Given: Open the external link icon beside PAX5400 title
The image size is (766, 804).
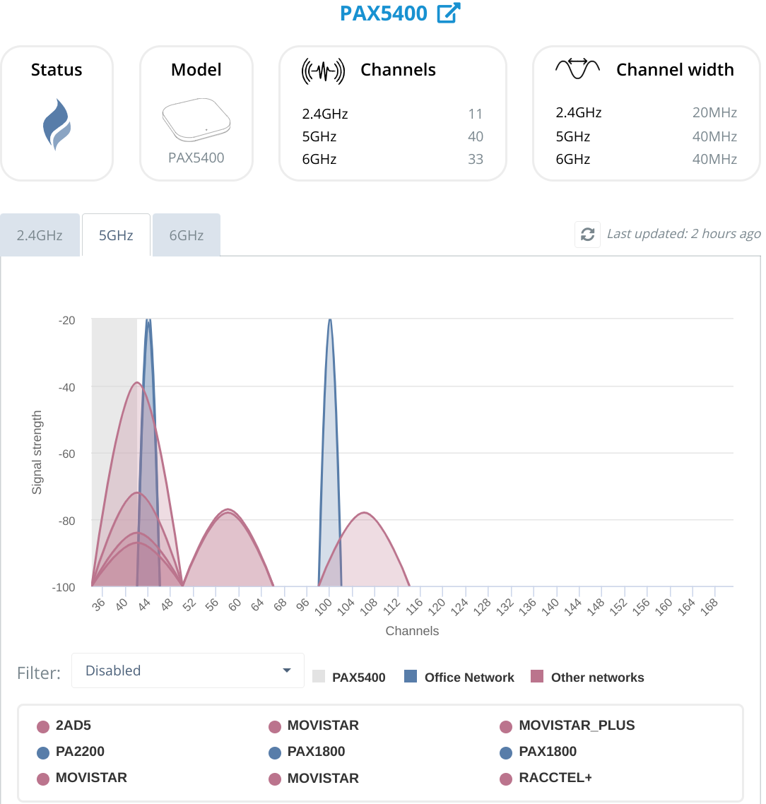Looking at the screenshot, I should click(x=449, y=13).
